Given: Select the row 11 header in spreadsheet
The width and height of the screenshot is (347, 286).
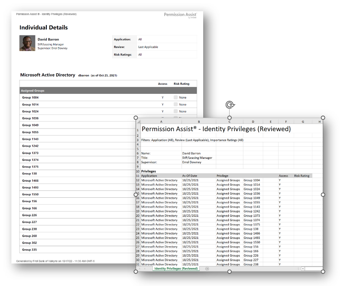Looking at the screenshot, I should click(138, 176).
